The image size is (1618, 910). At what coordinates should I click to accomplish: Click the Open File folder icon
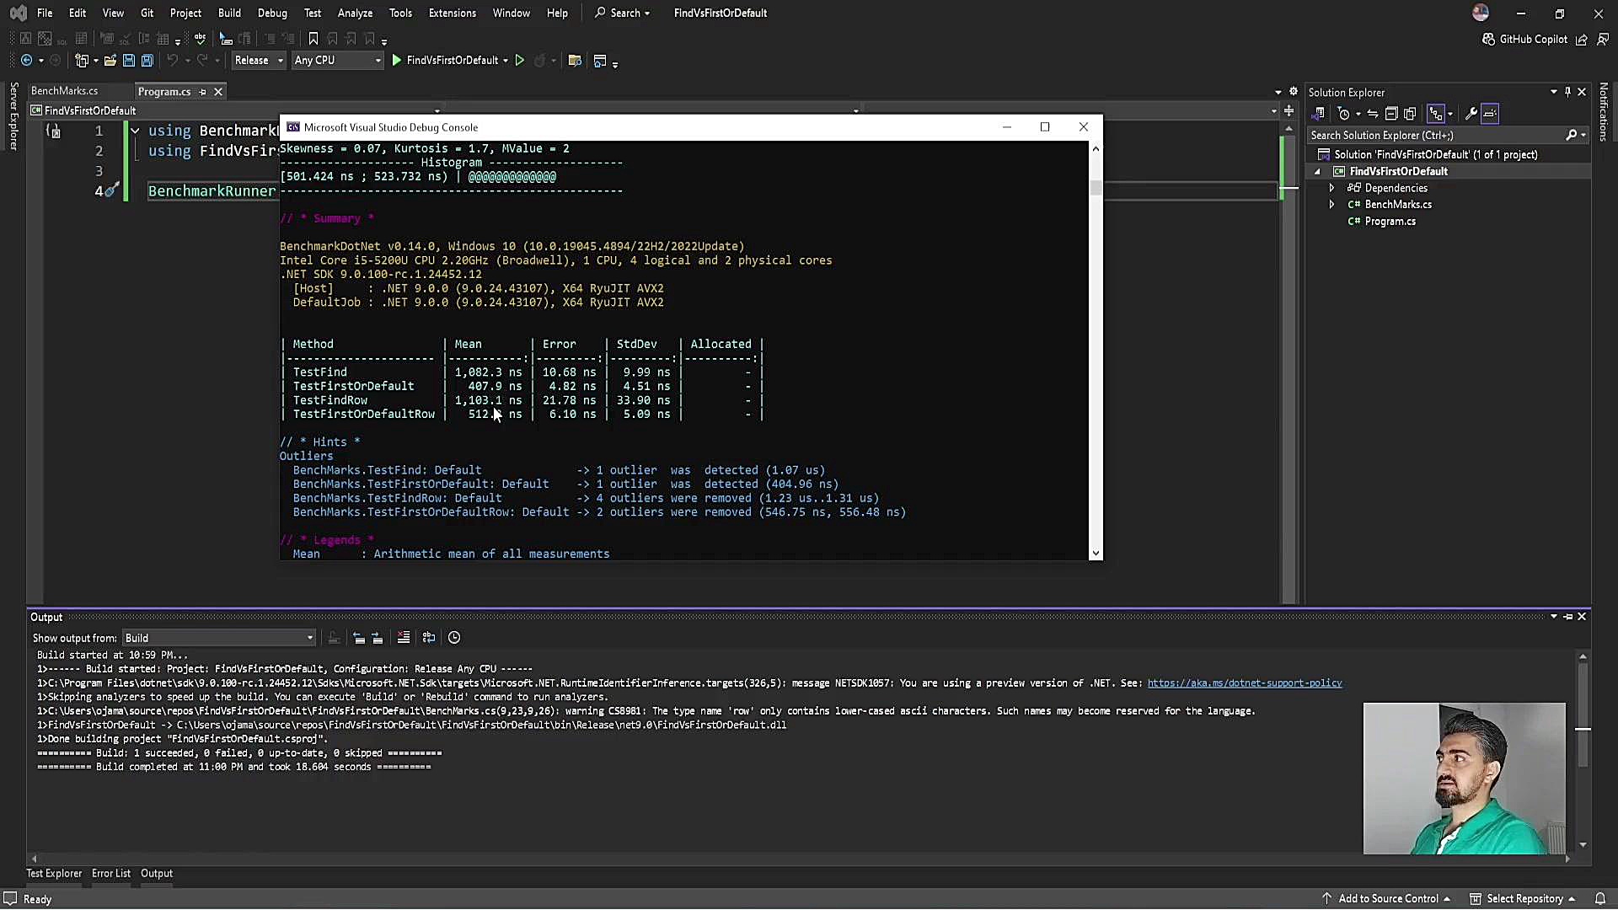coord(110,61)
